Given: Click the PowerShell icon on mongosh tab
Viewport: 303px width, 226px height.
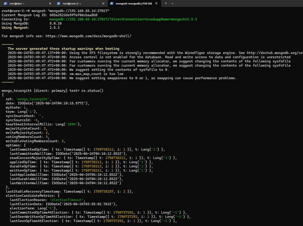Looking at the screenshot, I should [x=112, y=3].
